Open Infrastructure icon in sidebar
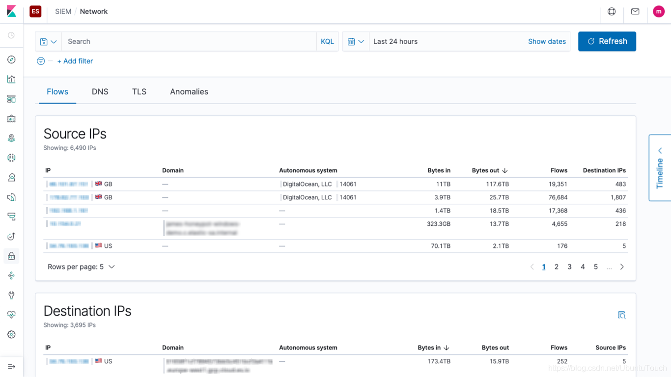671x377 pixels. 11,177
